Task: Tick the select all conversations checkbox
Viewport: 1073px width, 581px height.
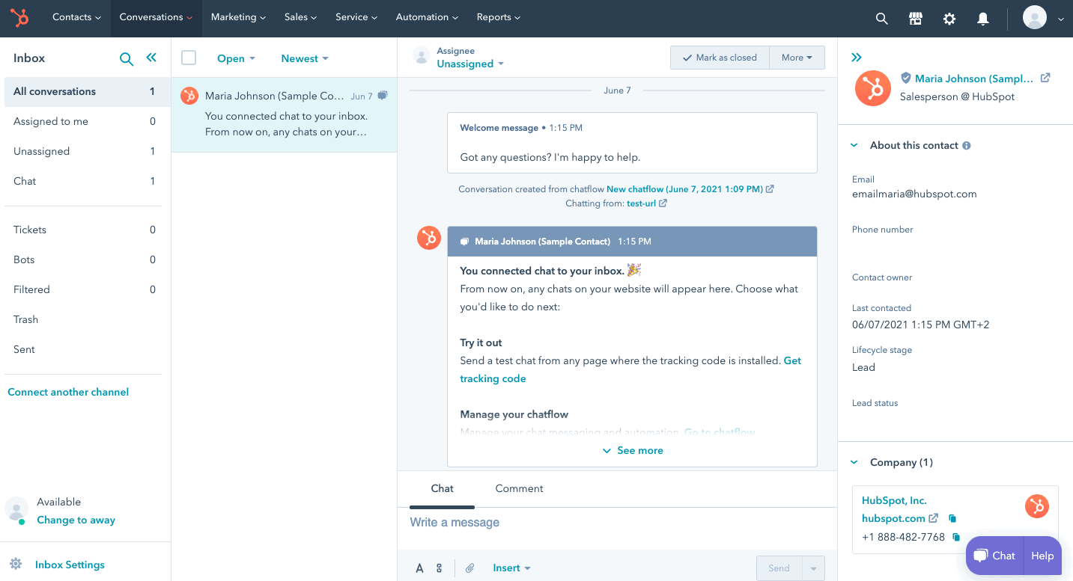Action: click(x=189, y=58)
